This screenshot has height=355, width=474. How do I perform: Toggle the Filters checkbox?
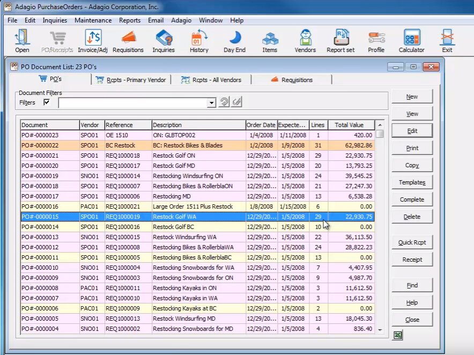tap(47, 102)
